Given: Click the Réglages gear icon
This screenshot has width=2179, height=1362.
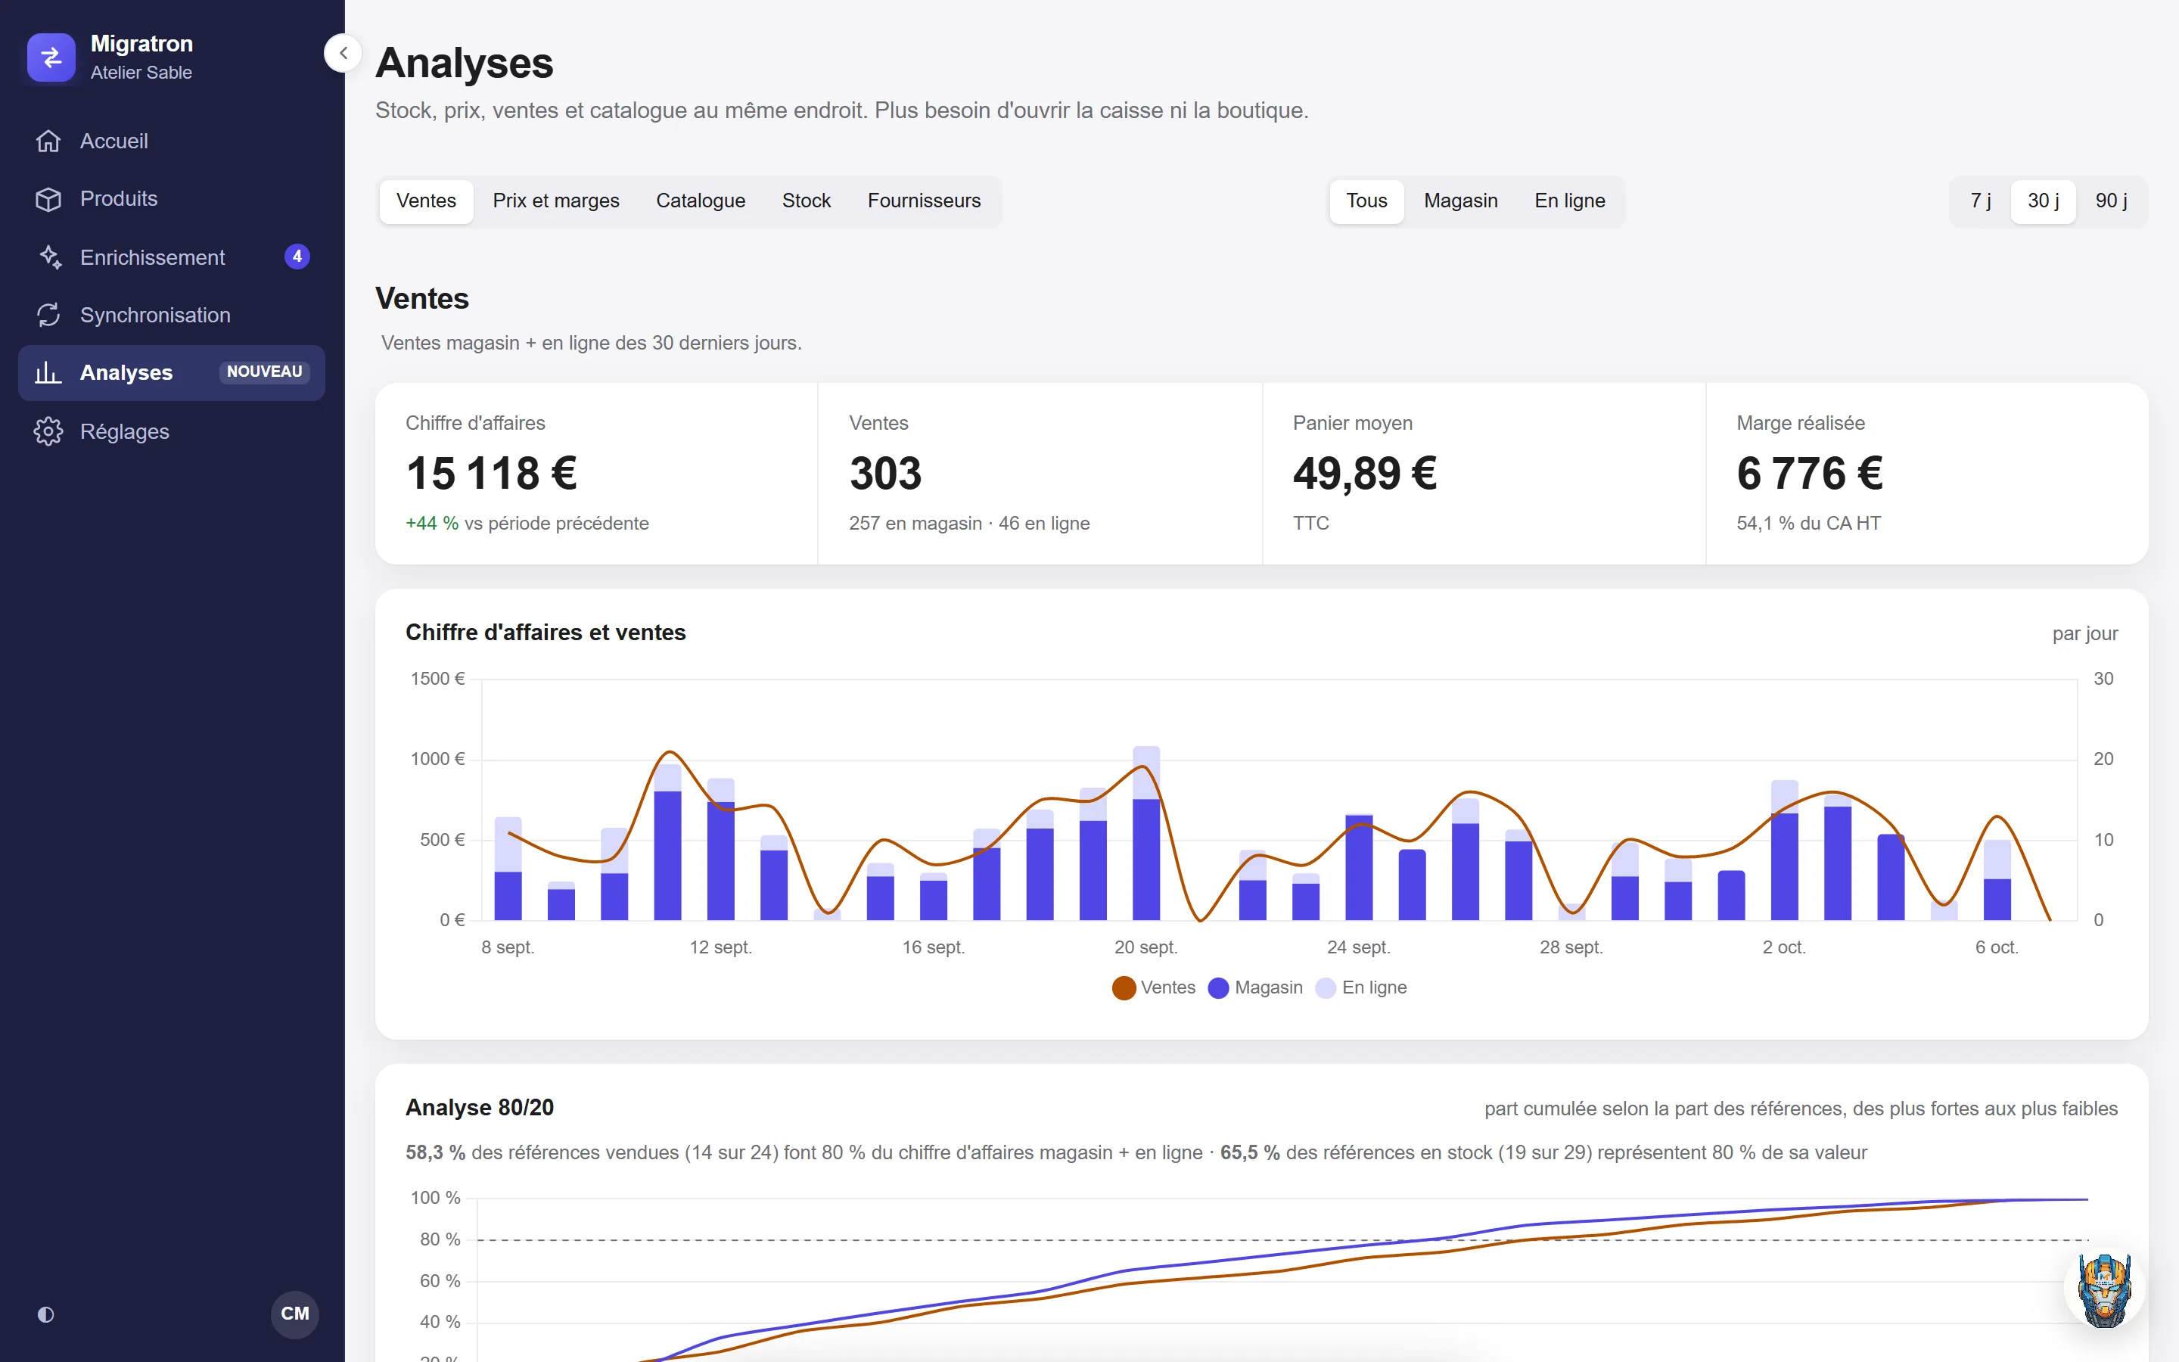Looking at the screenshot, I should pos(48,431).
